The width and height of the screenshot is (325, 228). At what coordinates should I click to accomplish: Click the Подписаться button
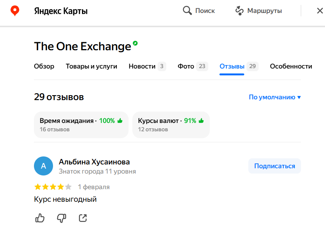click(274, 166)
